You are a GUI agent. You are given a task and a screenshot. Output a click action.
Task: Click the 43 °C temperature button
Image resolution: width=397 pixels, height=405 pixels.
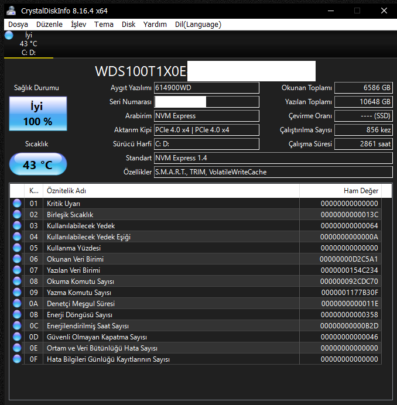[x=38, y=164]
